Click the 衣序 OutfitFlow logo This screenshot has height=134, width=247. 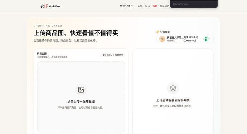(x=50, y=6)
